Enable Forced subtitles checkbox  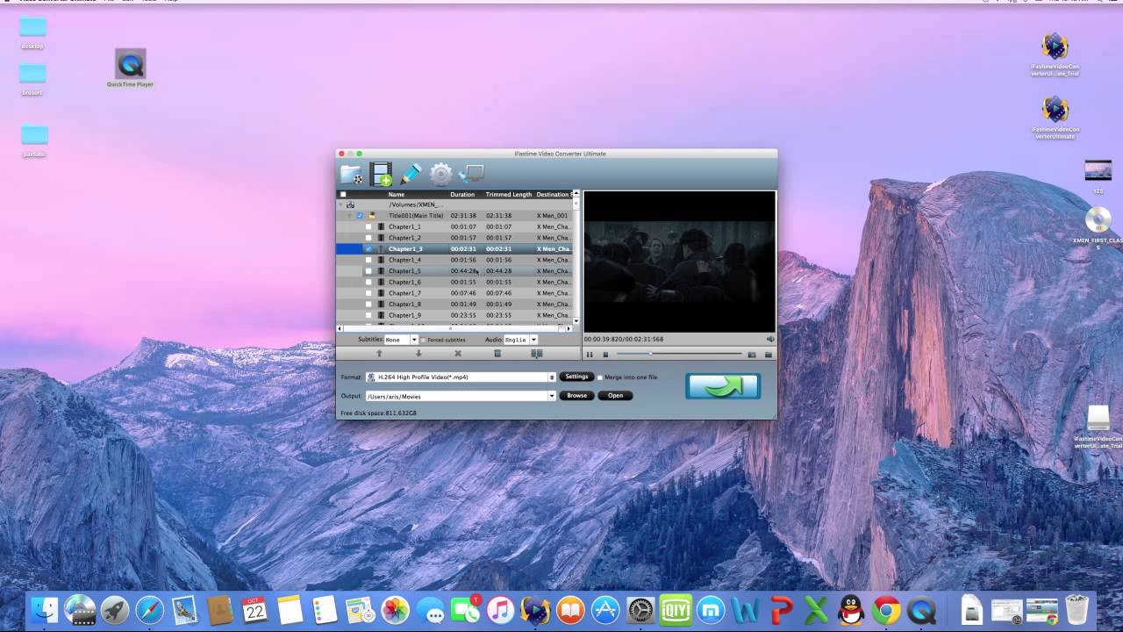click(422, 340)
